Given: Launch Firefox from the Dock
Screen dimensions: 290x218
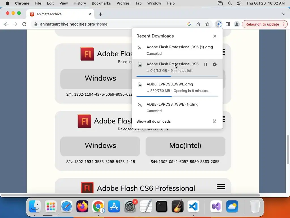Looking at the screenshot, I should (82, 206).
